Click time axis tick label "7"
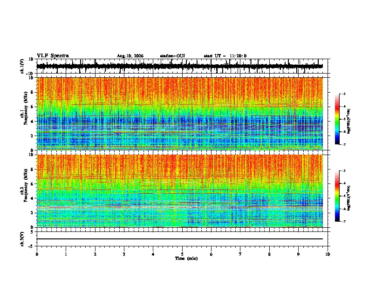Viewport: 369px width, 285px height. tap(240, 254)
